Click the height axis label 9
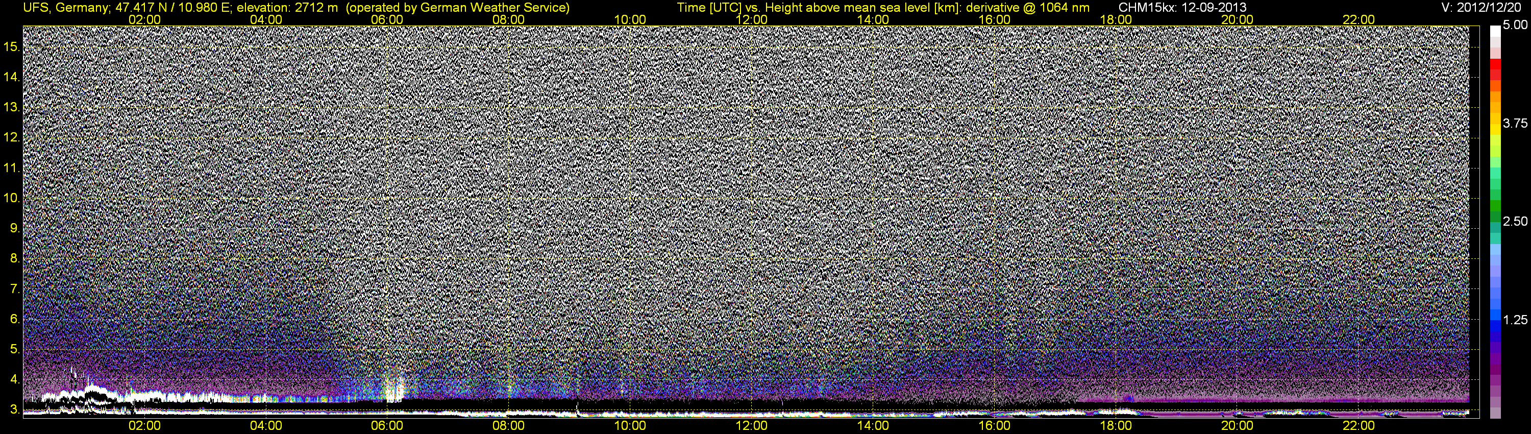Screen dimensions: 1531x434 (14, 228)
